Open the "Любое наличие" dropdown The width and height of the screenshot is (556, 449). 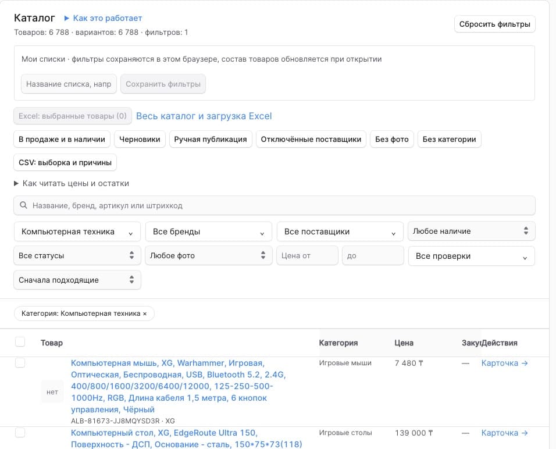[471, 231]
